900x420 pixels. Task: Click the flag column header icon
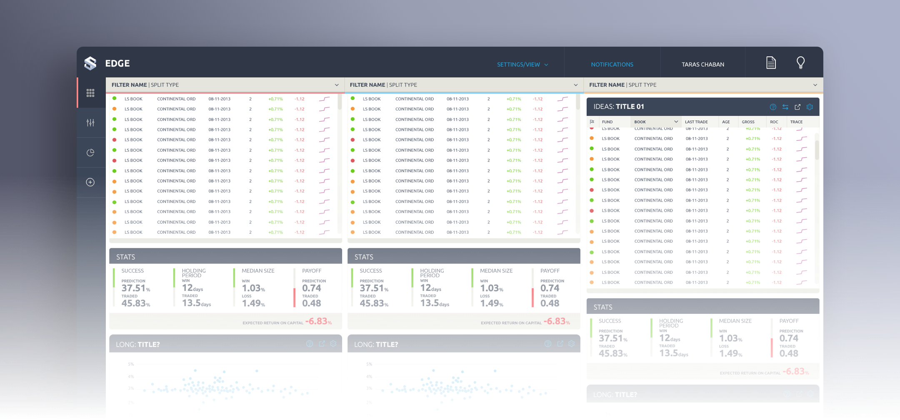[x=592, y=122]
